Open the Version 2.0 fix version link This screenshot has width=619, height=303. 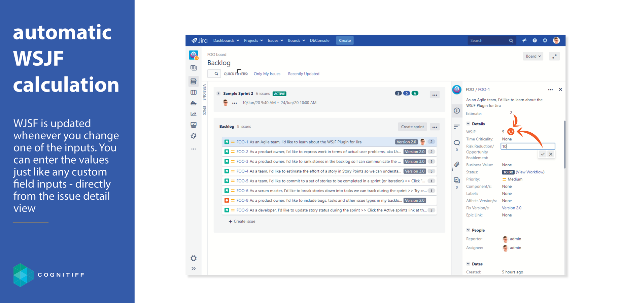(x=512, y=208)
